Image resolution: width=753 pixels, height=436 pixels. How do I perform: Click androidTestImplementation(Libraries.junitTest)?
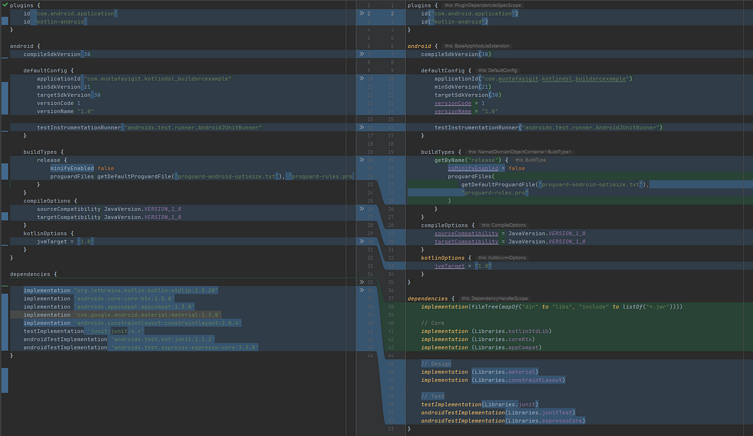498,412
